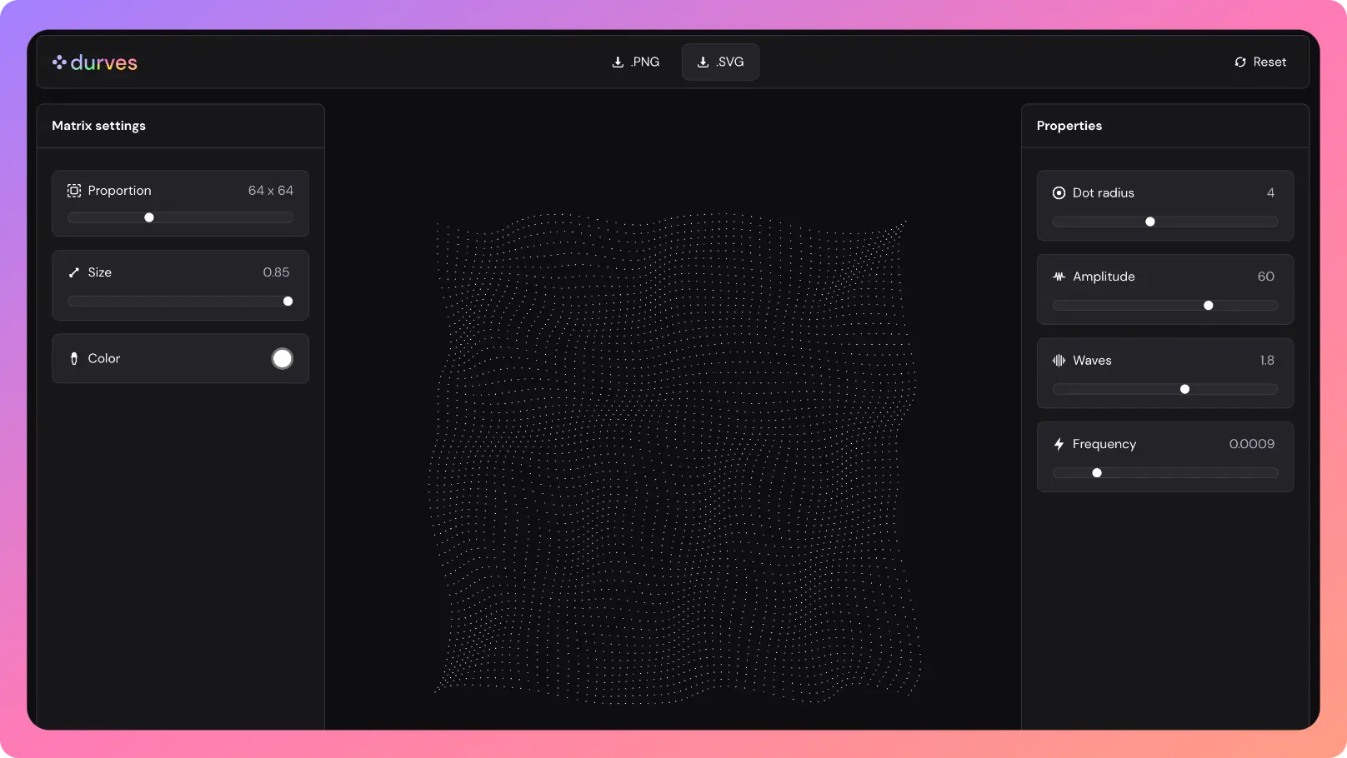This screenshot has height=758, width=1347.
Task: Click the dotted wave pattern canvas
Action: (x=673, y=456)
